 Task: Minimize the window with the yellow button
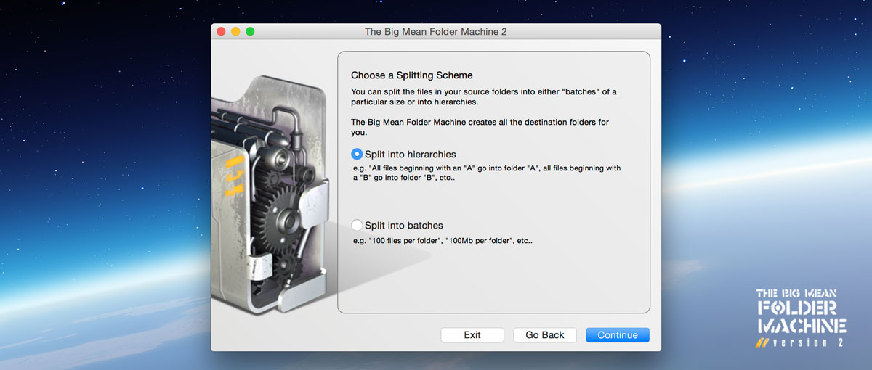[235, 32]
